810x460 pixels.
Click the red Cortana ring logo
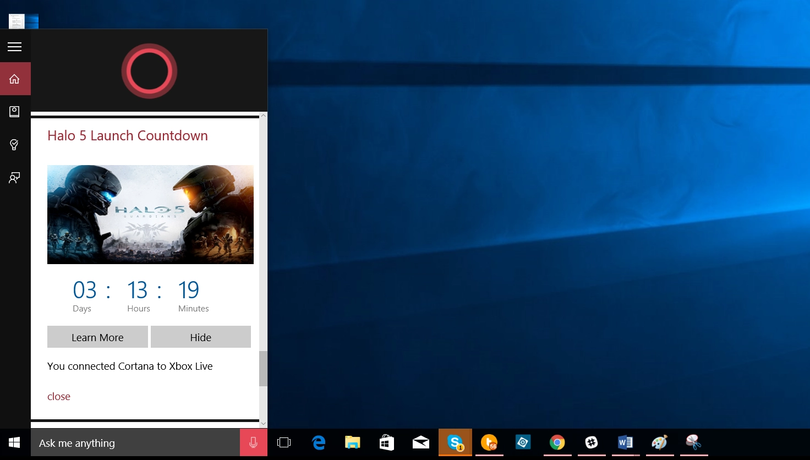click(x=149, y=71)
